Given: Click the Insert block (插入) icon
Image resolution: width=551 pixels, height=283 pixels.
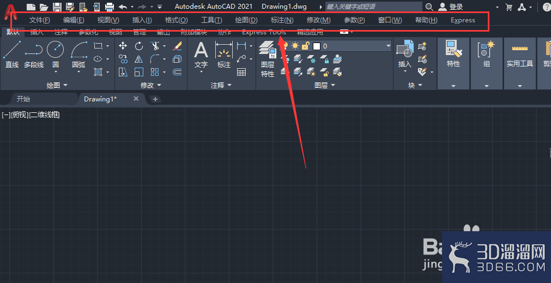Looking at the screenshot, I should (x=404, y=54).
